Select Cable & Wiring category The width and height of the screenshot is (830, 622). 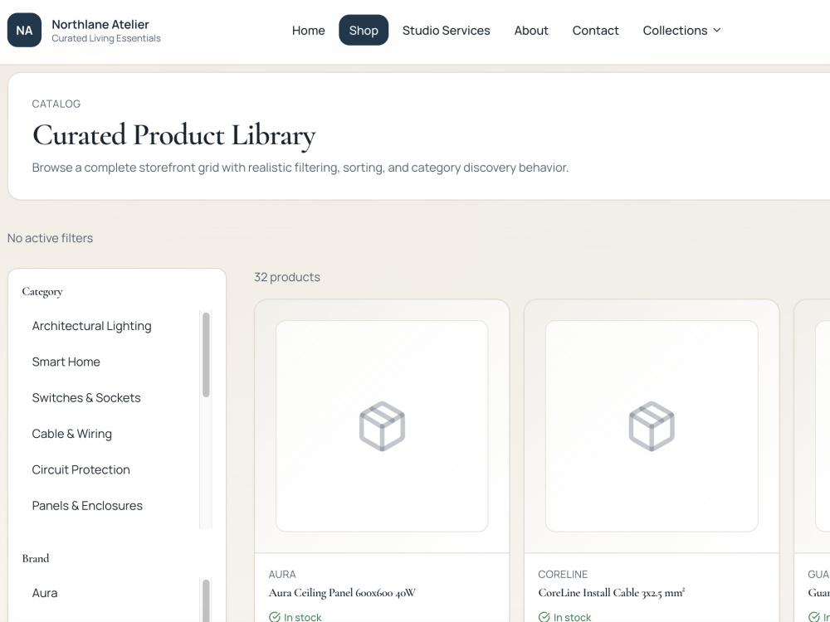110,434
